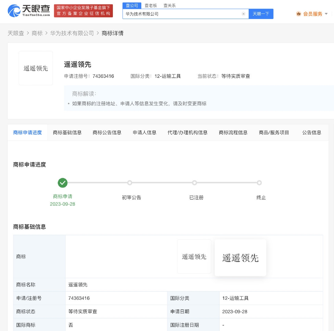334x331 pixels.
Task: Open 天眼查 breadcrumb link
Action: tap(16, 33)
